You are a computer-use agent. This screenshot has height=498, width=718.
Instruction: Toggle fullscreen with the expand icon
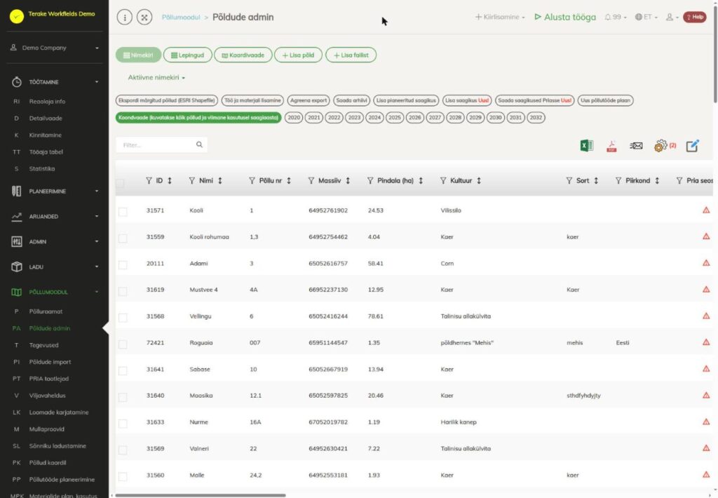(x=144, y=18)
